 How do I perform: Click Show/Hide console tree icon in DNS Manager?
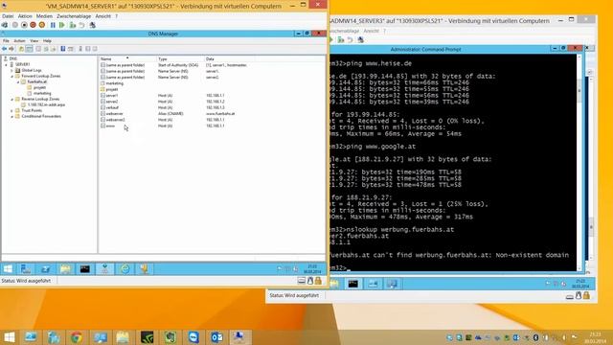pos(29,49)
